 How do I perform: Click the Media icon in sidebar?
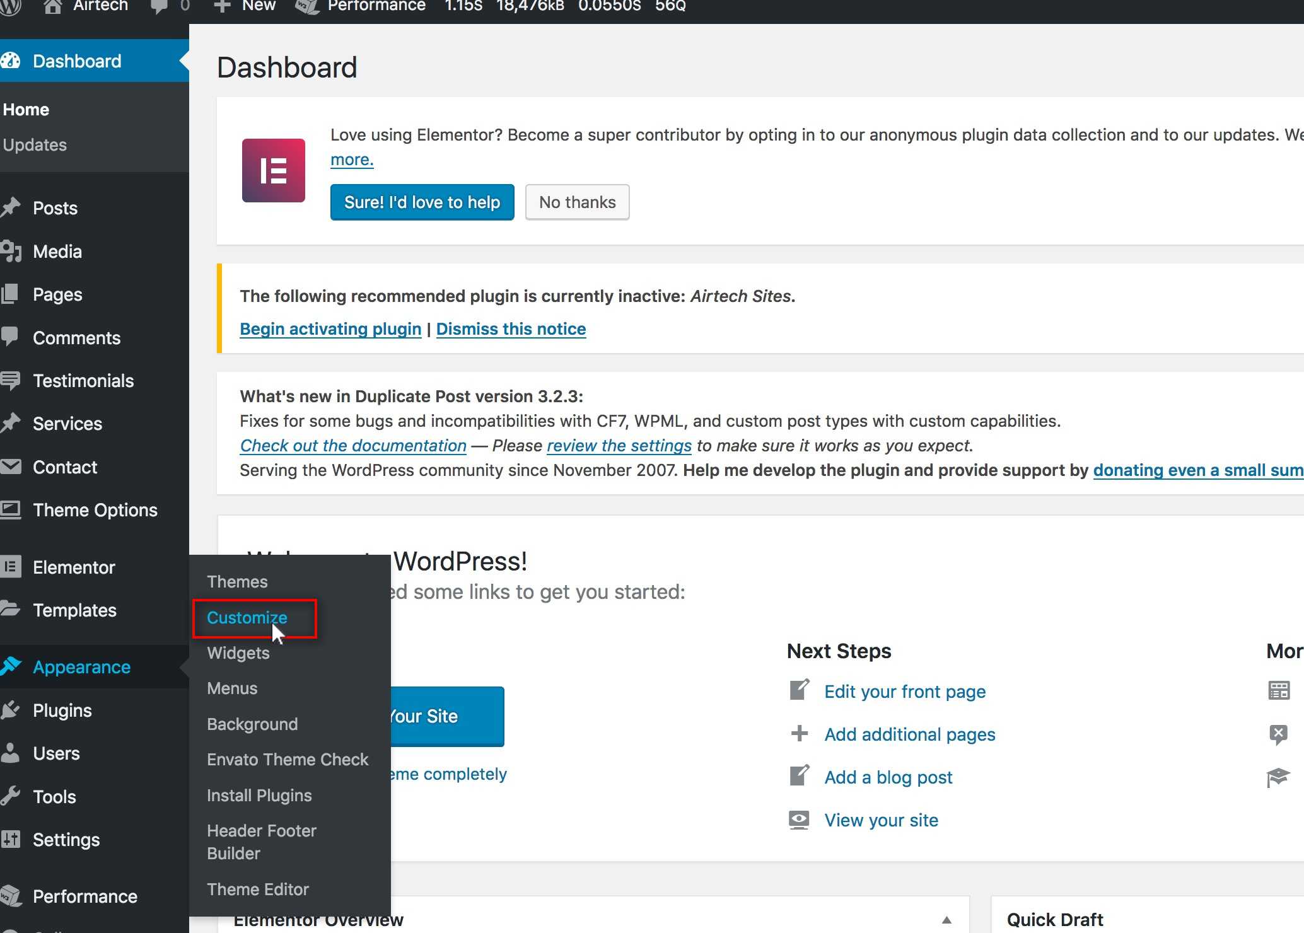(11, 251)
